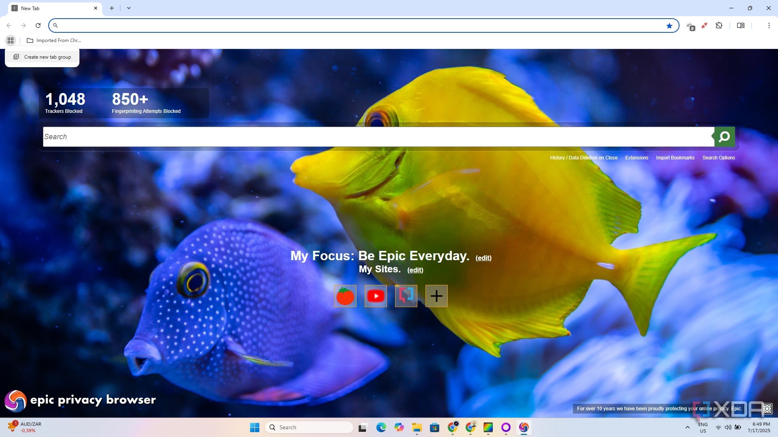Click the ENG US language indicator
Image resolution: width=778 pixels, height=437 pixels.
click(x=703, y=427)
